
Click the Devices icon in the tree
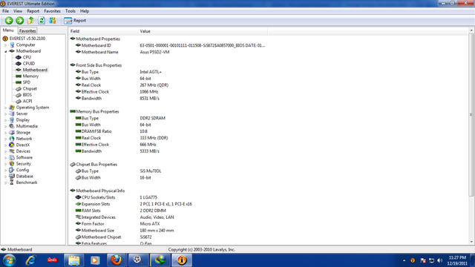[12, 151]
